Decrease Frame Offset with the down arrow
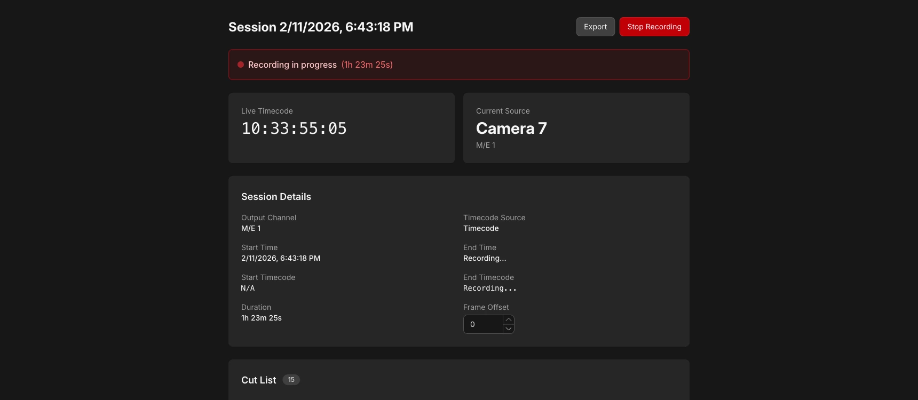This screenshot has width=918, height=400. coord(509,329)
